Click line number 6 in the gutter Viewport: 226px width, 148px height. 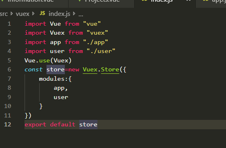(x=9, y=69)
